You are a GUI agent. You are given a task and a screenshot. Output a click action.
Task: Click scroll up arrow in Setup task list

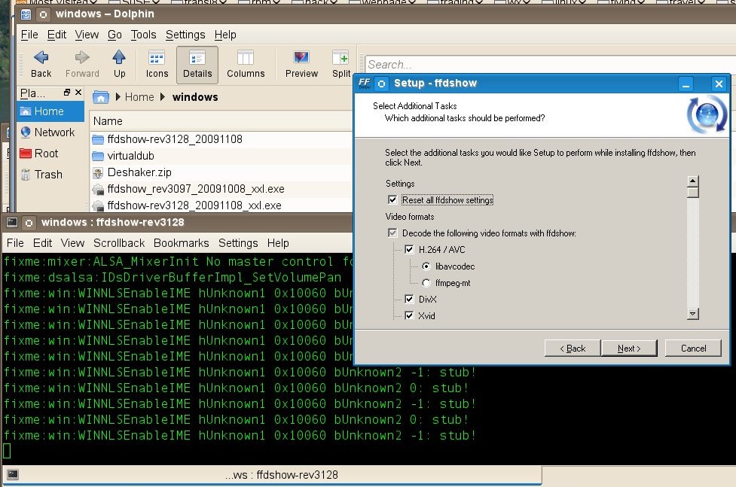click(x=693, y=181)
